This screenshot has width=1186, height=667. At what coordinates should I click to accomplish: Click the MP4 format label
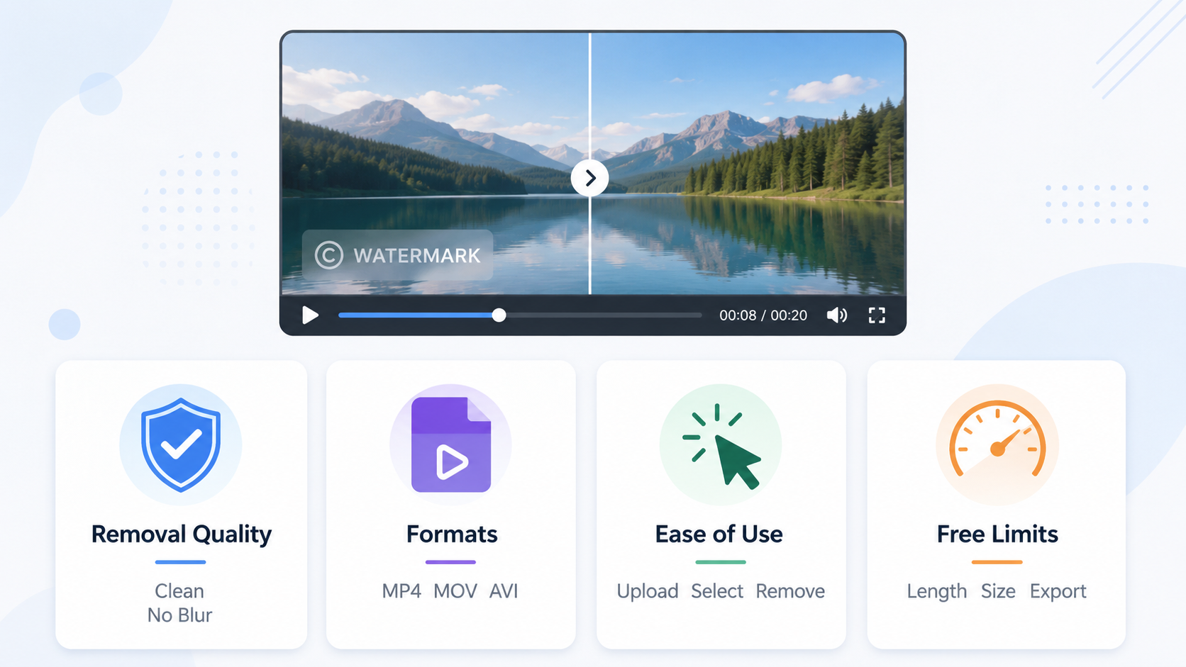[401, 591]
